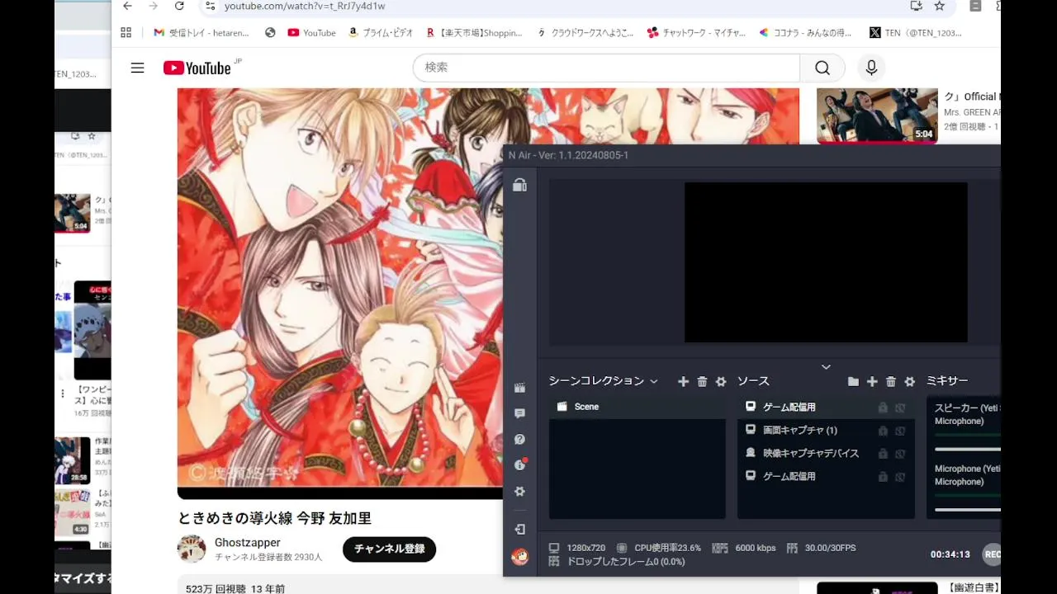The width and height of the screenshot is (1057, 594).
Task: Click the logout door icon in N Air sidebar
Action: (519, 530)
